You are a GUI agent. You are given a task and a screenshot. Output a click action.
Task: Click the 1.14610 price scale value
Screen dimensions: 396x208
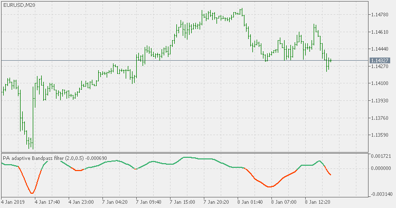coord(380,32)
